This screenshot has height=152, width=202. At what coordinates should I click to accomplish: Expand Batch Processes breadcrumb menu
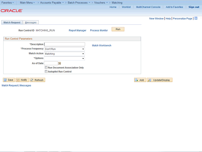click(x=79, y=3)
